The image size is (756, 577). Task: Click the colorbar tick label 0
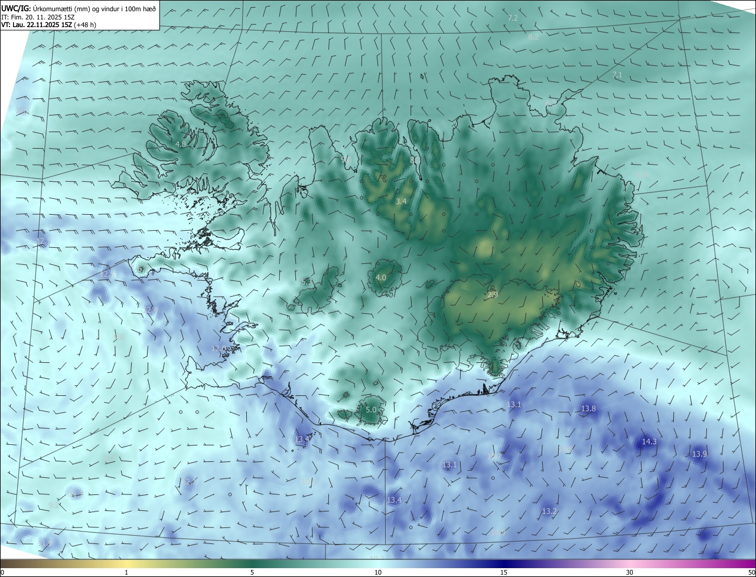point(2,572)
